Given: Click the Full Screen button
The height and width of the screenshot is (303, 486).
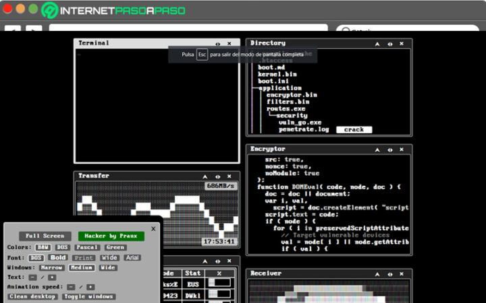Looking at the screenshot, I should point(45,236).
